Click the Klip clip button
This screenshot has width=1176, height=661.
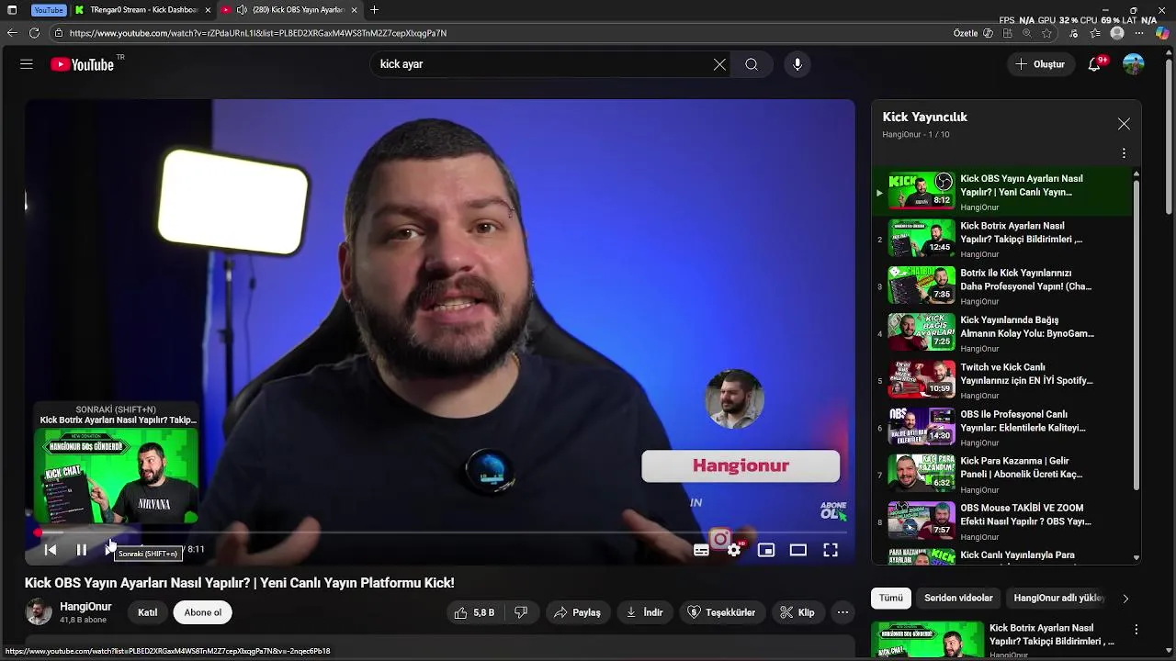point(797,612)
